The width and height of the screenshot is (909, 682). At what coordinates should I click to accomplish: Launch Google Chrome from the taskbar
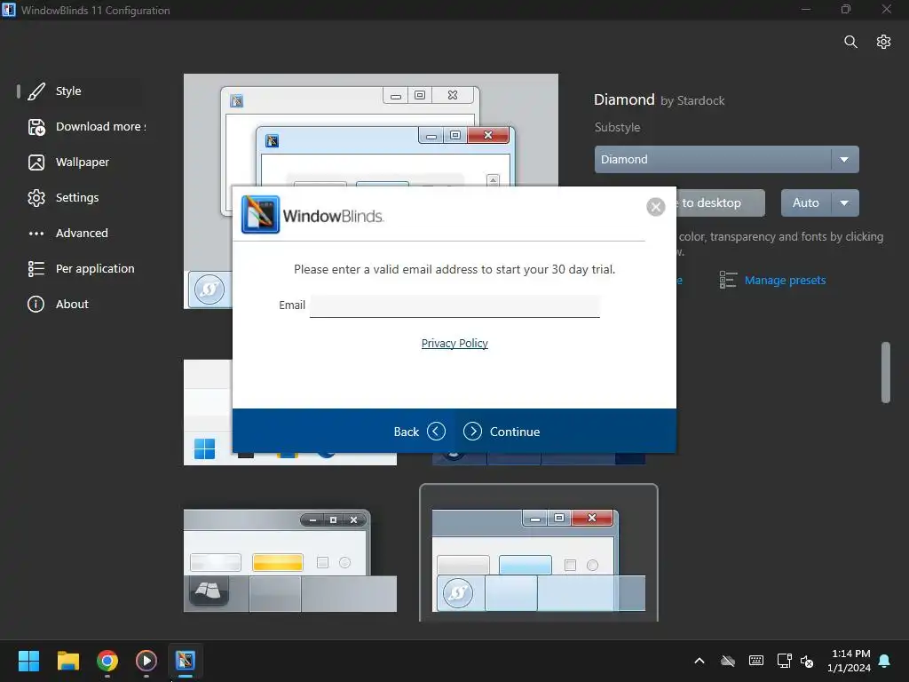point(107,660)
